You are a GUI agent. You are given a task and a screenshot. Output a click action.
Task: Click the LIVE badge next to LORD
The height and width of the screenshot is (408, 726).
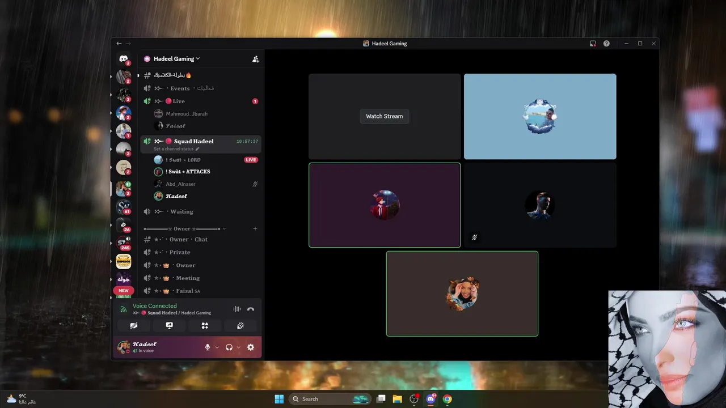coord(251,160)
